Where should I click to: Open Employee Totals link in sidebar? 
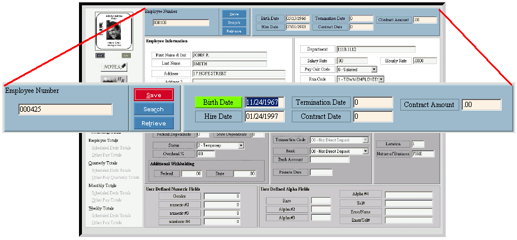tap(103, 141)
